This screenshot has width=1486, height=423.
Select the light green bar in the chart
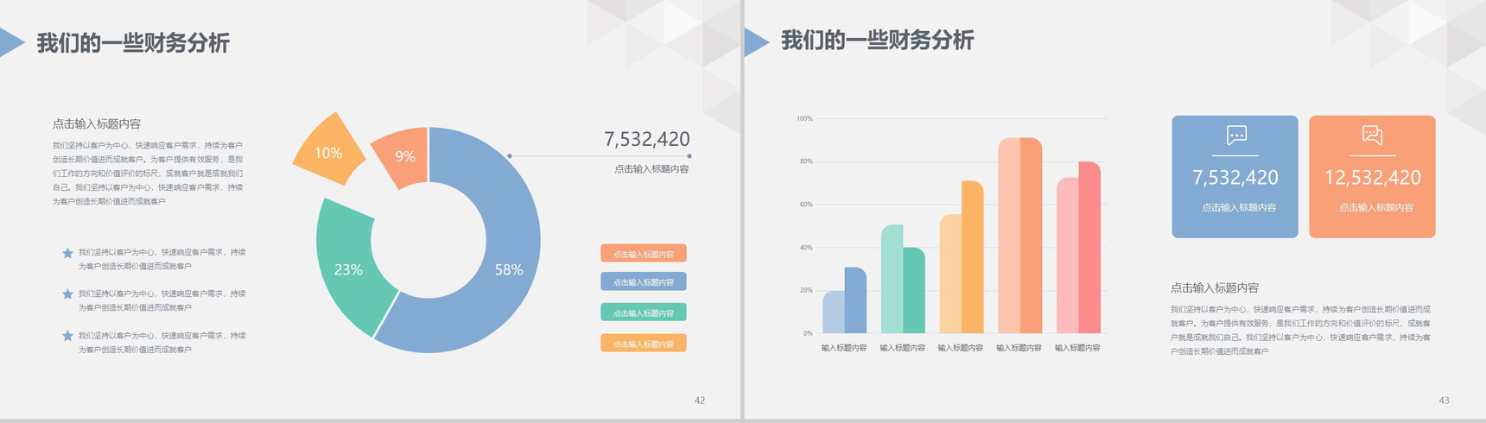[x=892, y=279]
